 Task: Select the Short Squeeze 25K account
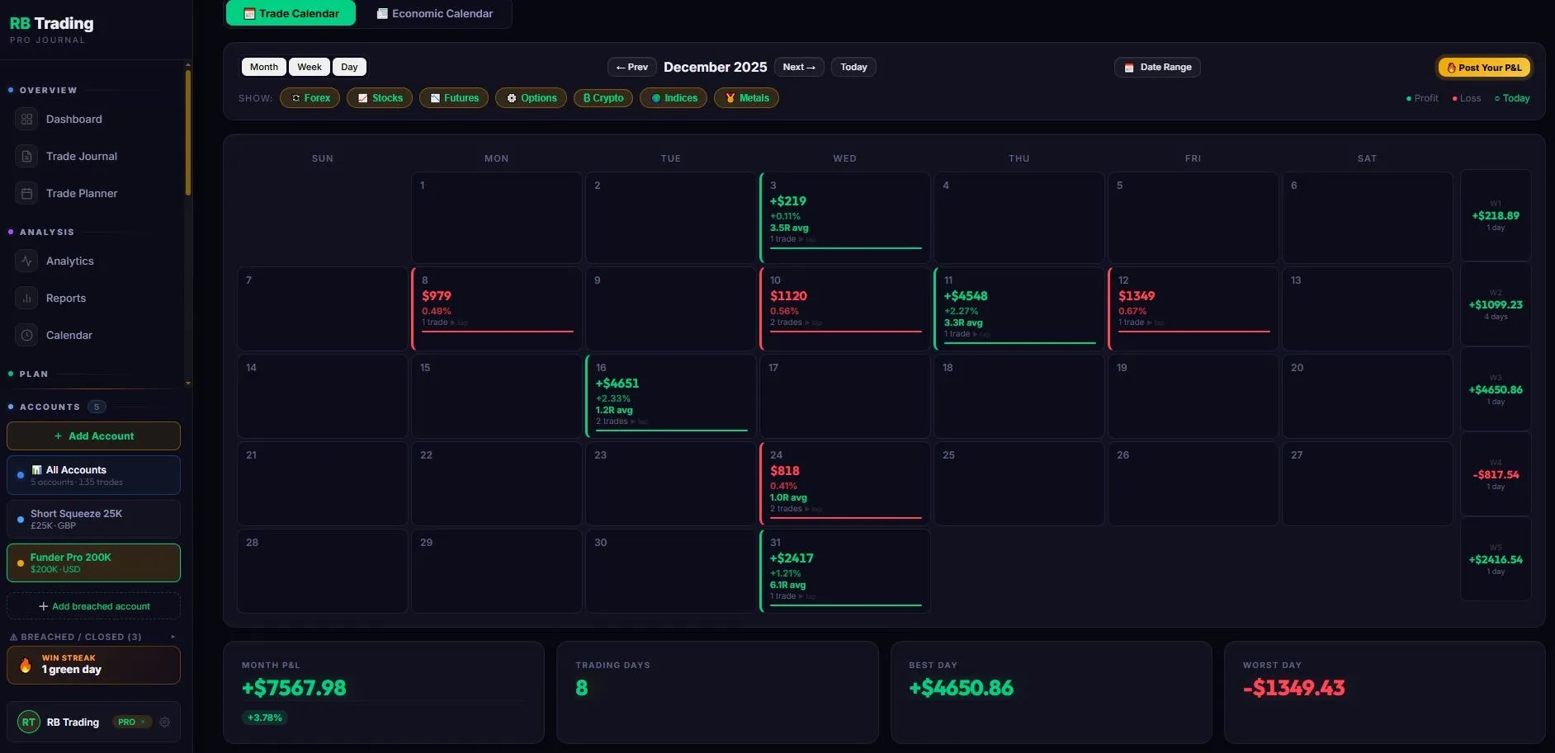click(93, 519)
